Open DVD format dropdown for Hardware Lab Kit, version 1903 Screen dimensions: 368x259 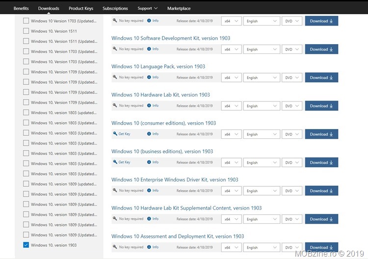click(292, 106)
